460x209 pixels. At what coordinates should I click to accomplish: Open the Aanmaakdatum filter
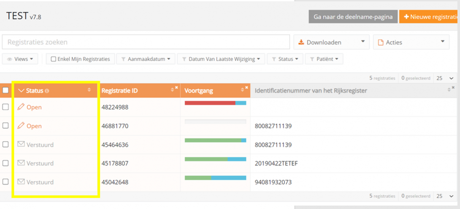click(x=145, y=59)
